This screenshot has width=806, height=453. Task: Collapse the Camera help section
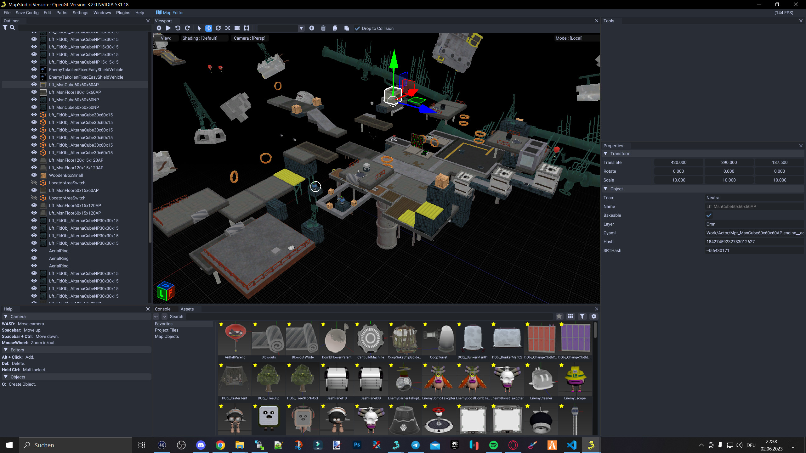tap(5, 316)
